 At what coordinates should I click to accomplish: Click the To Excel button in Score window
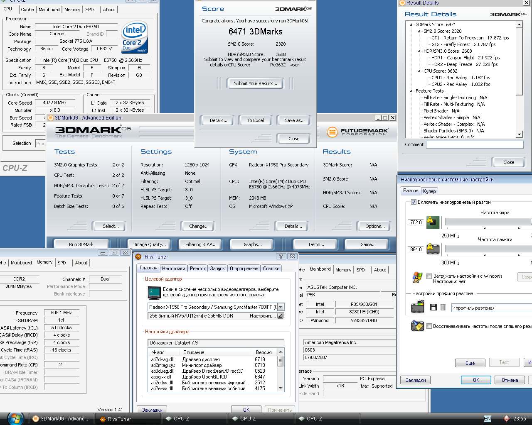point(256,120)
